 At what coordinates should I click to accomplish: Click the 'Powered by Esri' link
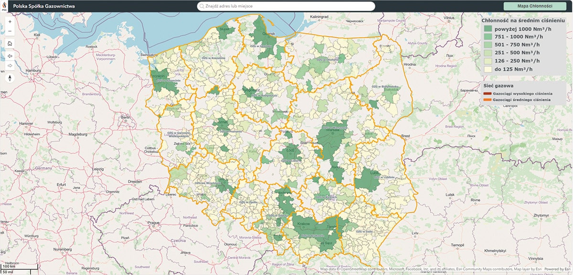(558, 269)
